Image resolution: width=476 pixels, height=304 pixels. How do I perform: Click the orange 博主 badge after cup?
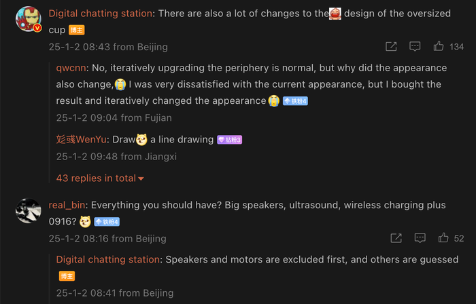click(x=76, y=30)
